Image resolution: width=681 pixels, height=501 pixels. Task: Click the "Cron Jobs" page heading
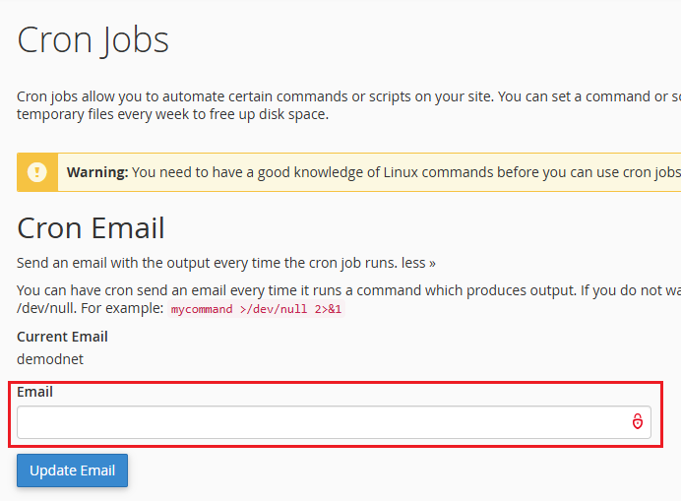pos(93,40)
